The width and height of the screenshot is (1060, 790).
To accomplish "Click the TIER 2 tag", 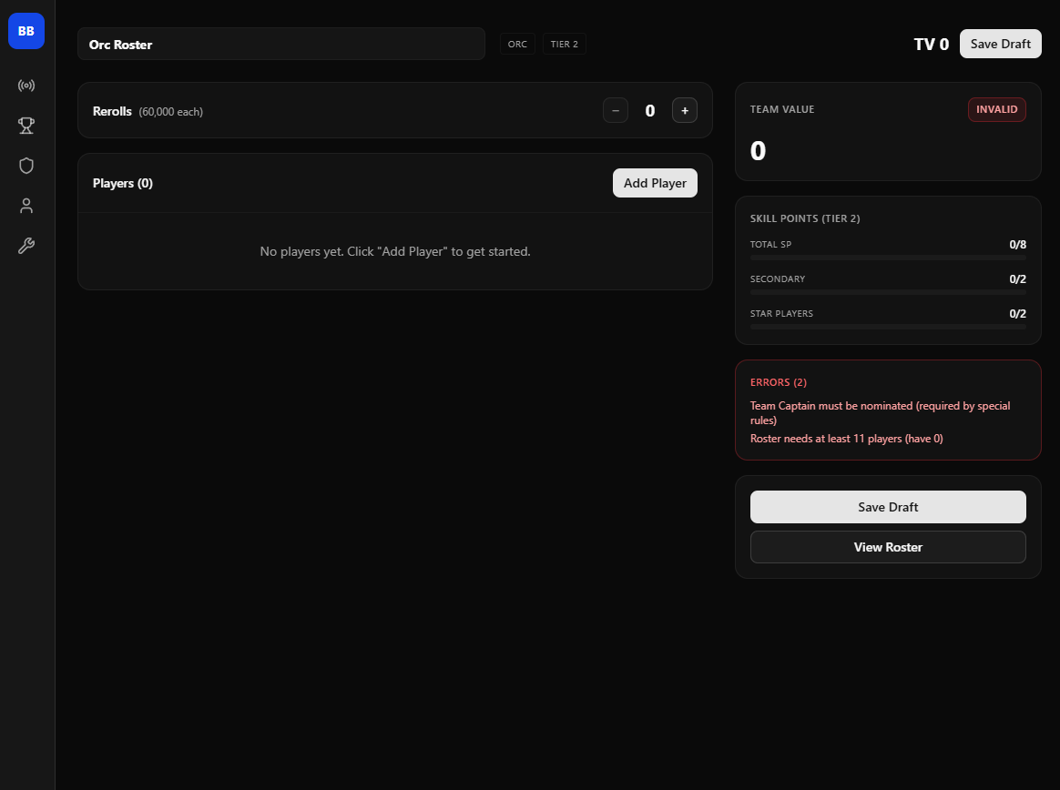I will click(565, 44).
